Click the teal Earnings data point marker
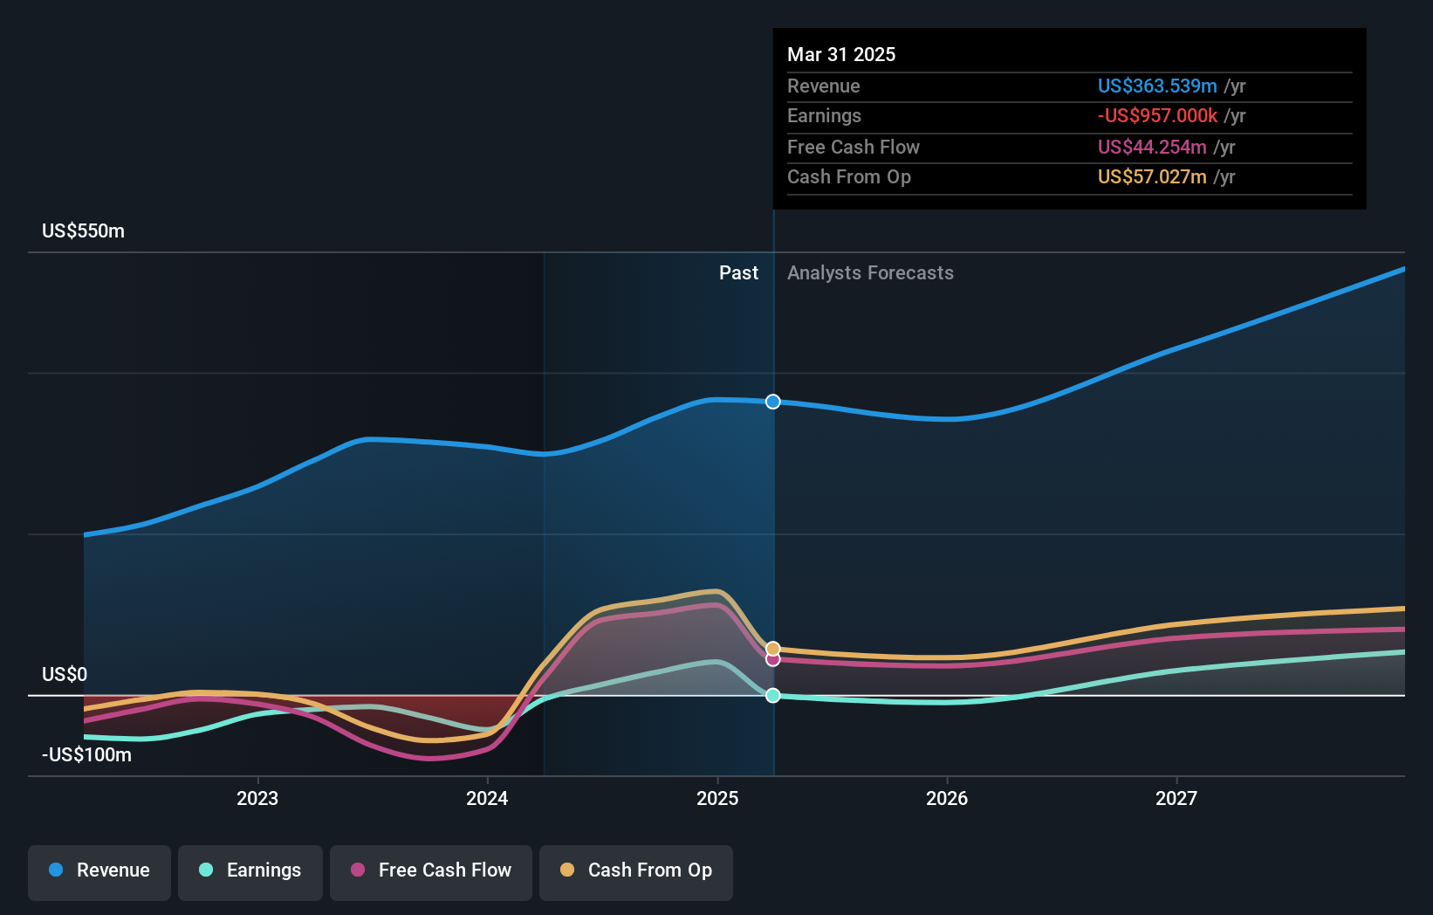Viewport: 1433px width, 915px height. tap(773, 696)
